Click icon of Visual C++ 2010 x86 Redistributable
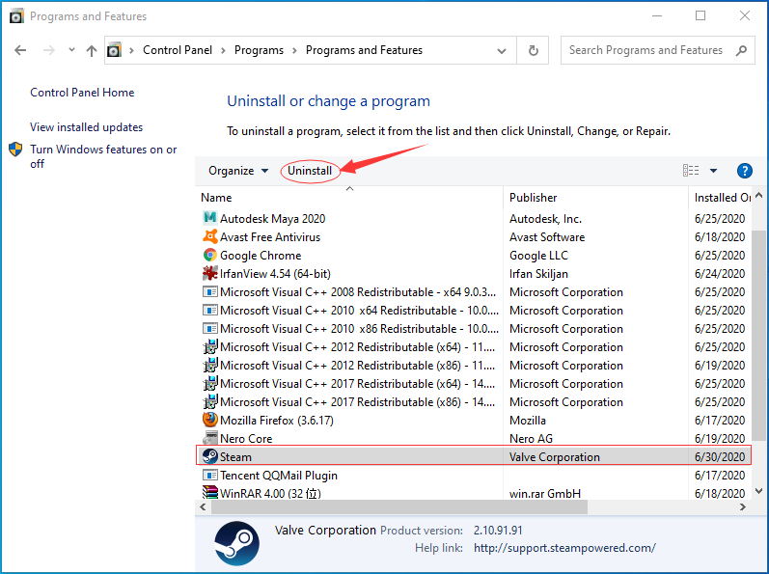 click(210, 328)
